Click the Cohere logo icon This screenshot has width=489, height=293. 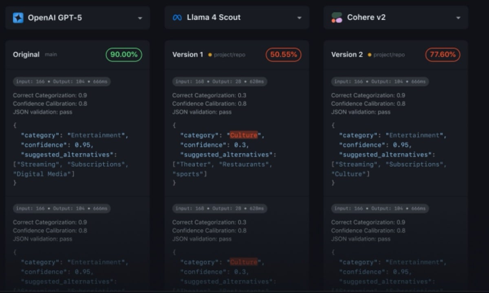pos(337,17)
